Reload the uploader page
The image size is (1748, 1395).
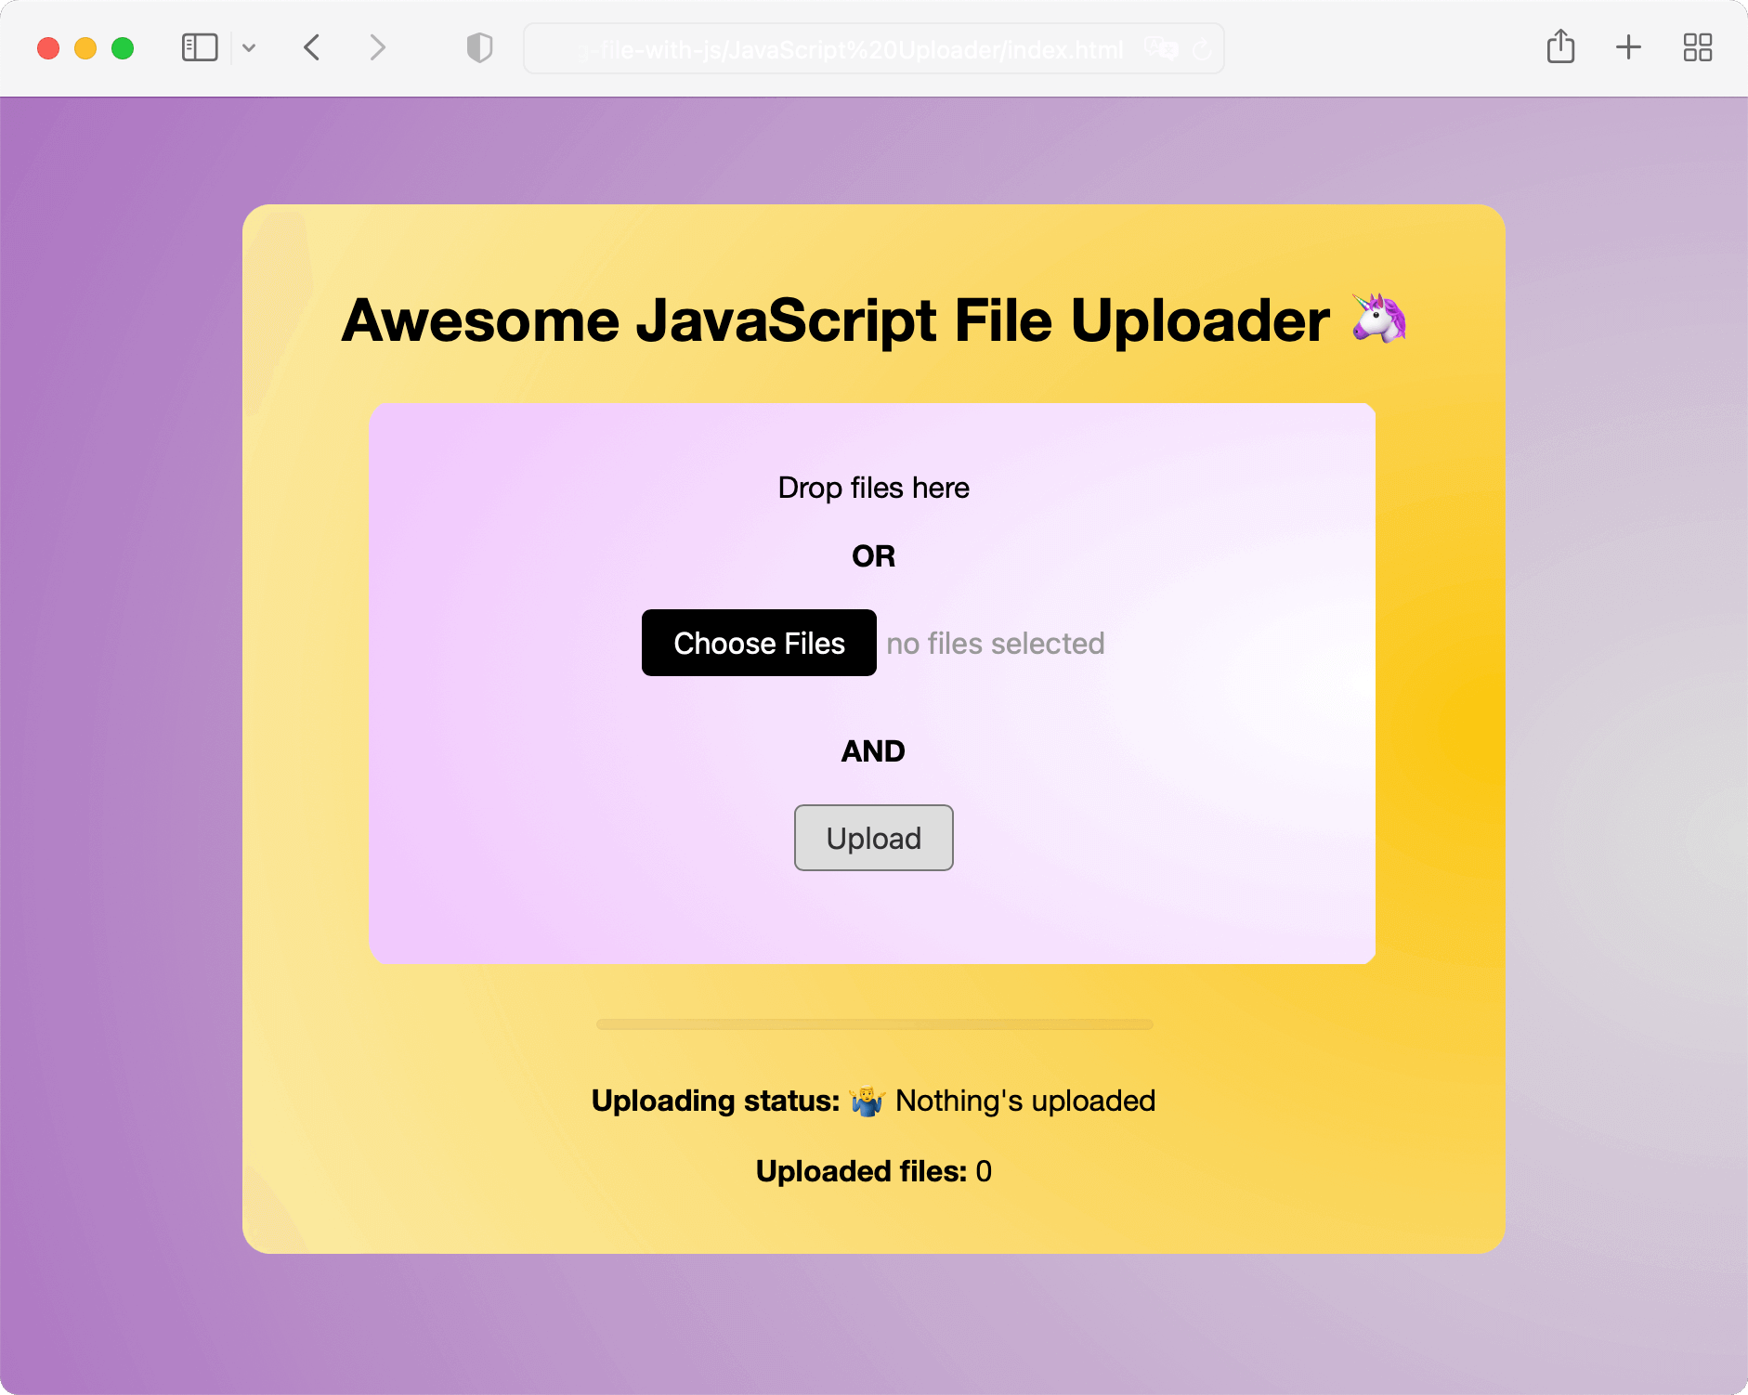1203,49
